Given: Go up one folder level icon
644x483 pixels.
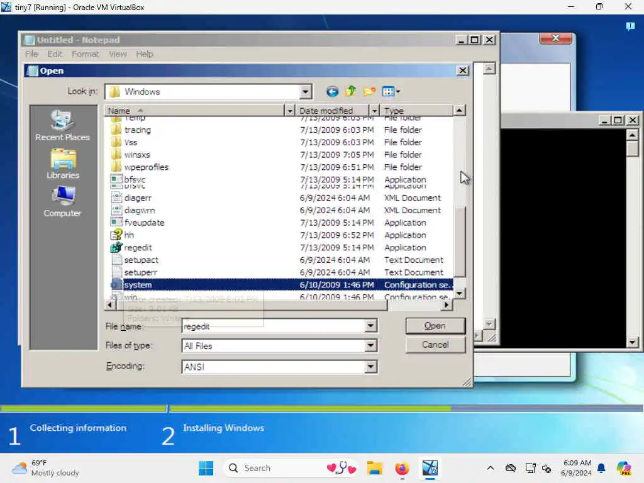Looking at the screenshot, I should point(351,91).
